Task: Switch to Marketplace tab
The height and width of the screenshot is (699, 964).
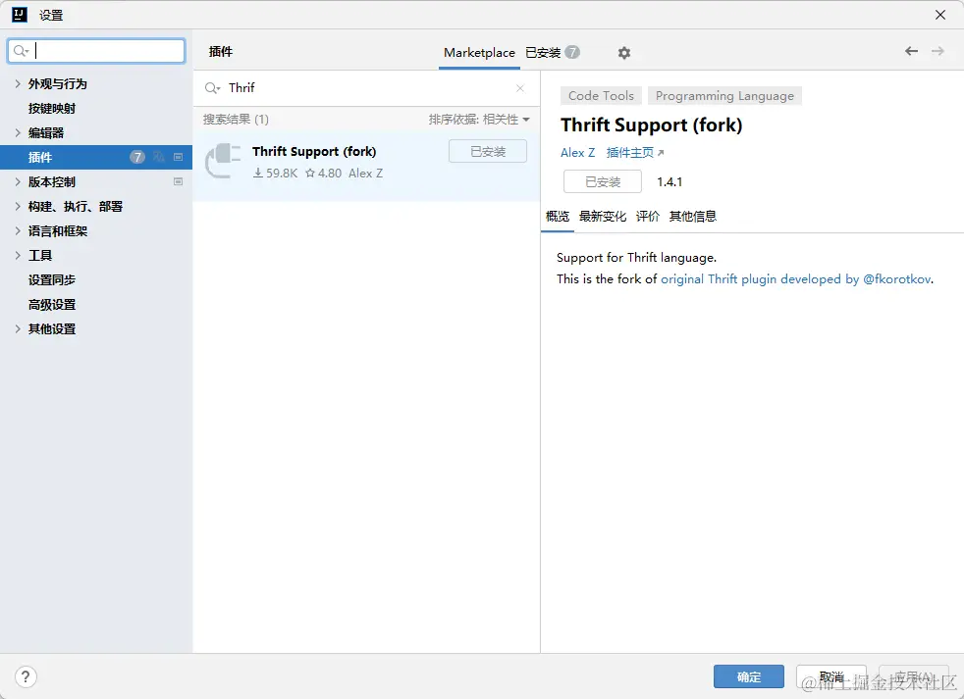Action: coord(479,53)
